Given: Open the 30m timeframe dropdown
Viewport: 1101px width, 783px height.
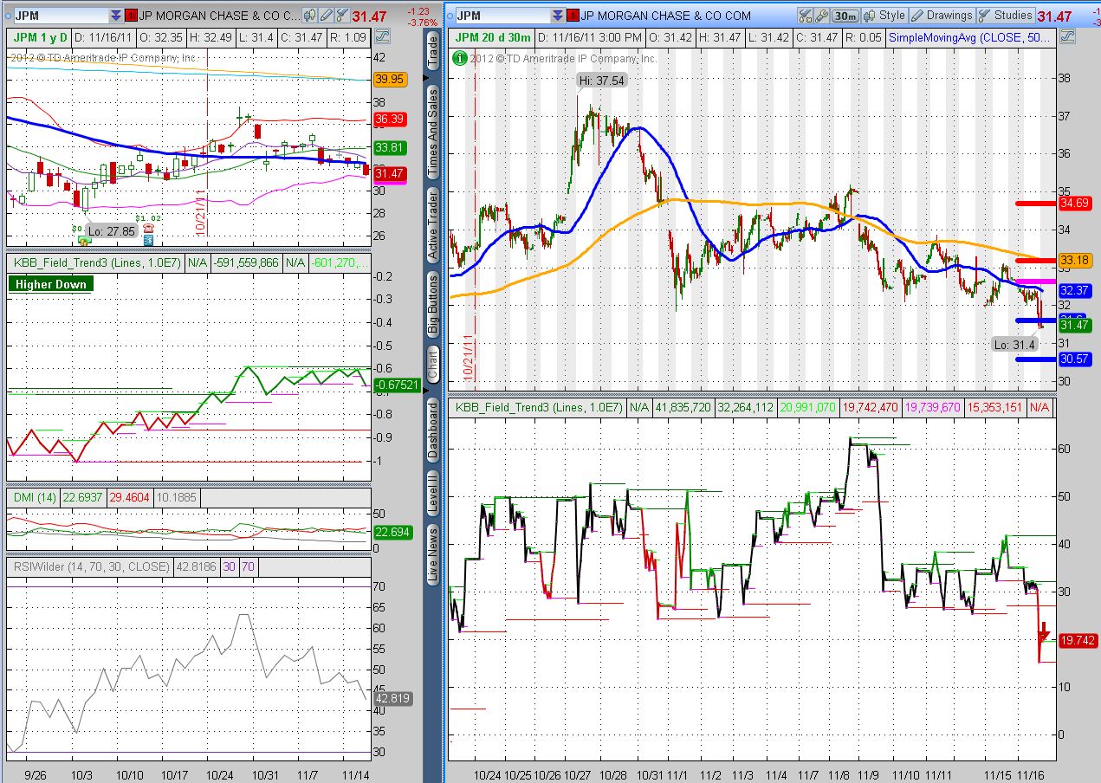Looking at the screenshot, I should tap(845, 15).
